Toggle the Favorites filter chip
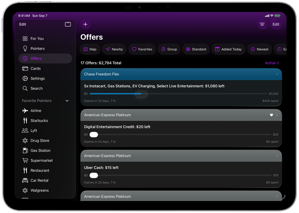The image size is (299, 213). (142, 49)
